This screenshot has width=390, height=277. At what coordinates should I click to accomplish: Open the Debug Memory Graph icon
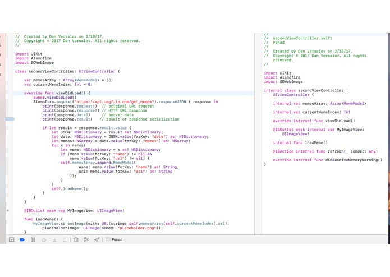86,240
